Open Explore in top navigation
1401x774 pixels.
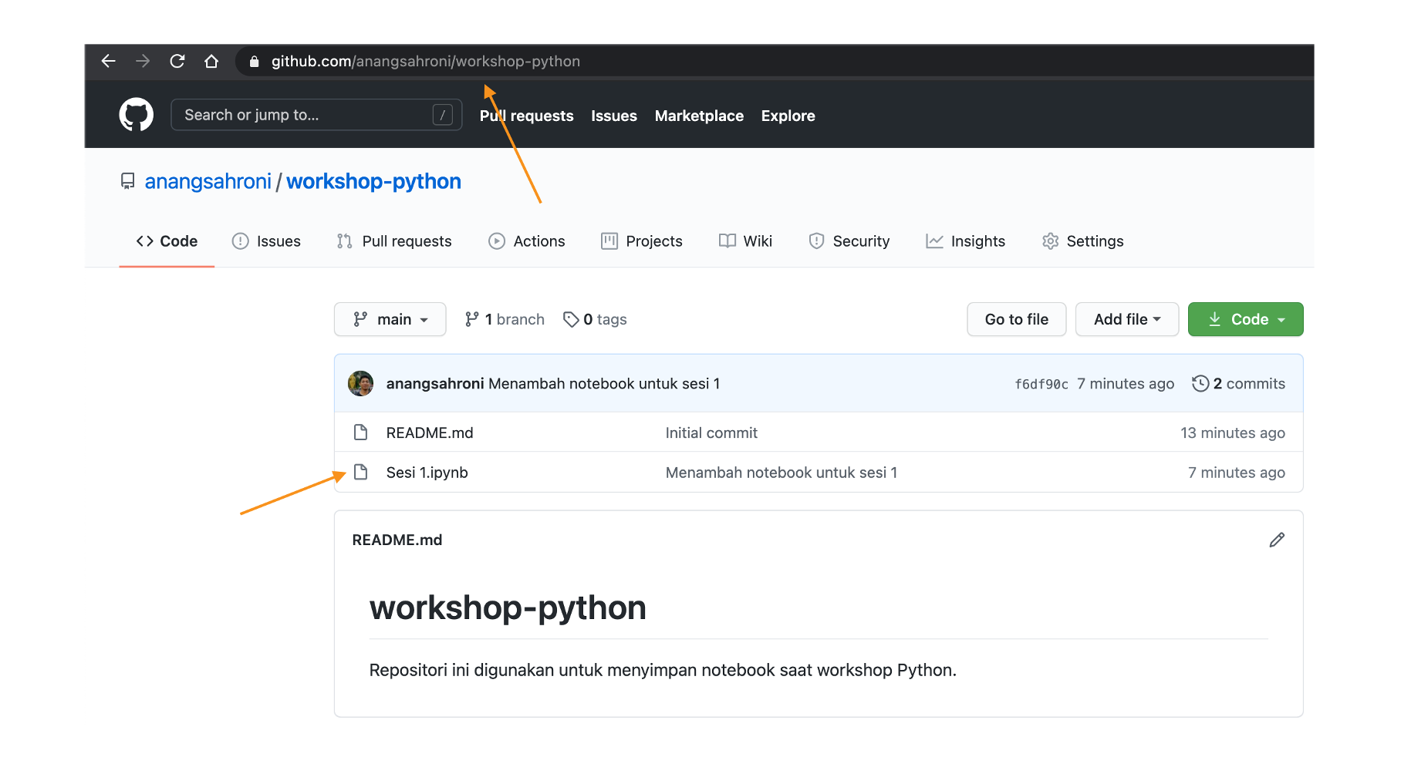click(788, 116)
